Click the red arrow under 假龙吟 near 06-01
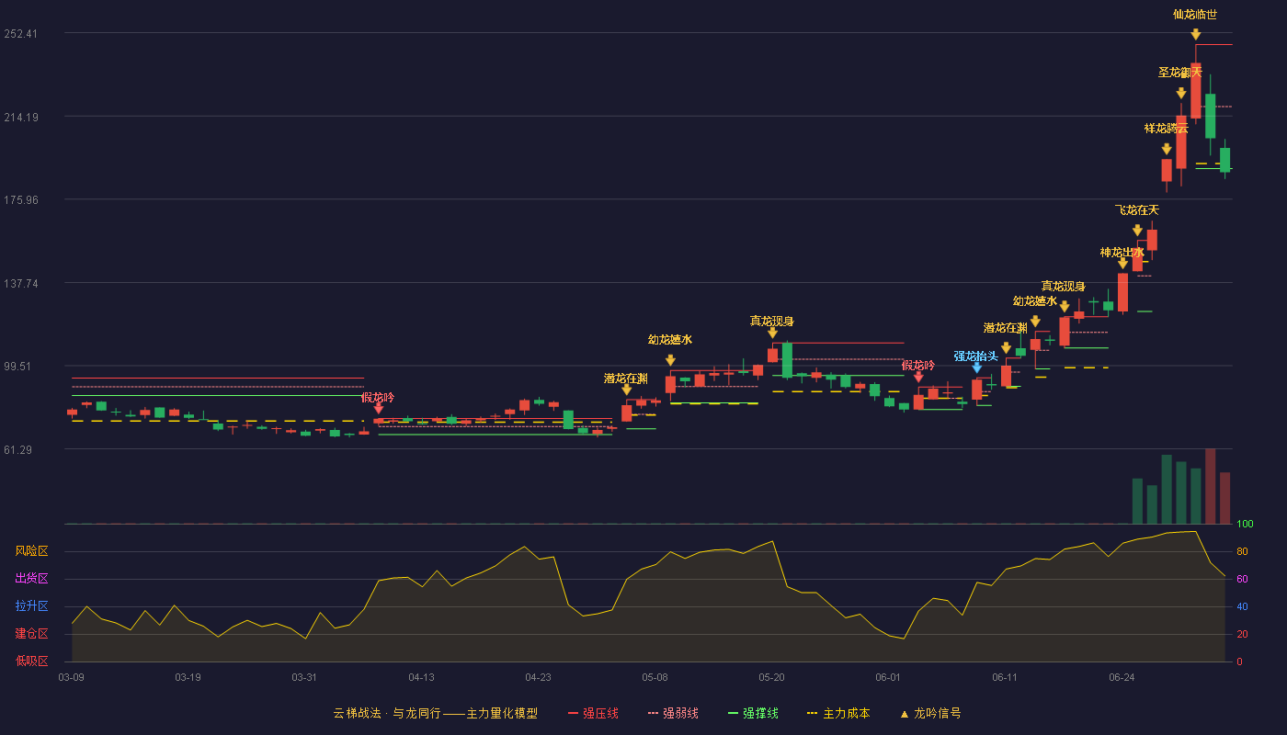 (918, 377)
